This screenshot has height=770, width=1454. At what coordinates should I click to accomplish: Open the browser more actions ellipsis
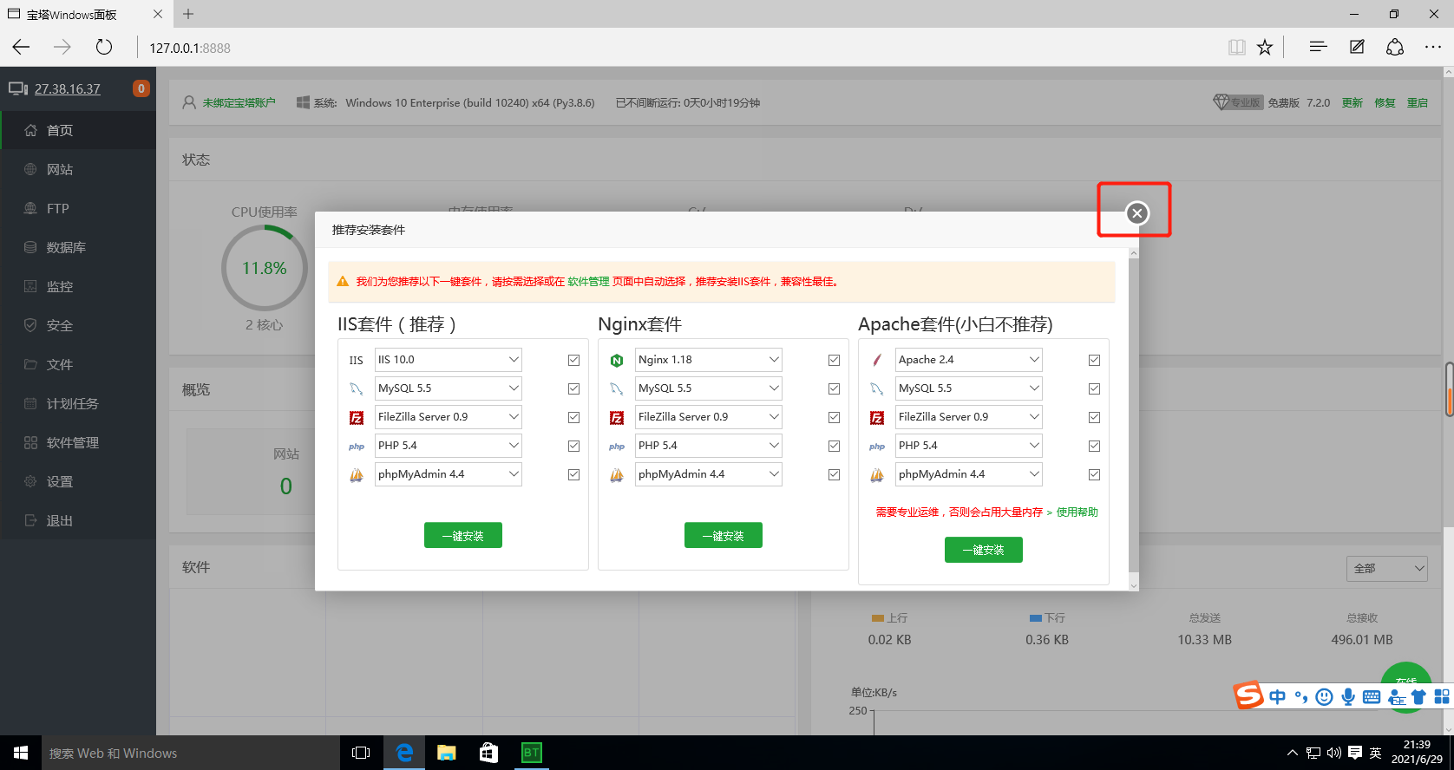point(1433,47)
